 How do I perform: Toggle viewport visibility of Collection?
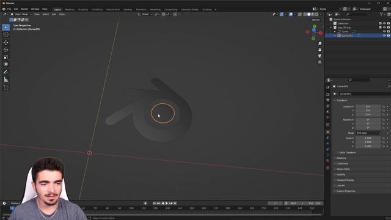pos(384,23)
